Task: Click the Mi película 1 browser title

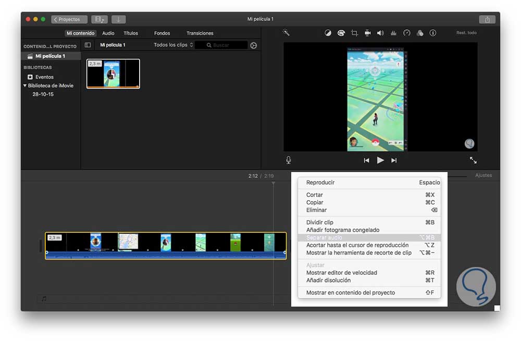Action: (113, 45)
